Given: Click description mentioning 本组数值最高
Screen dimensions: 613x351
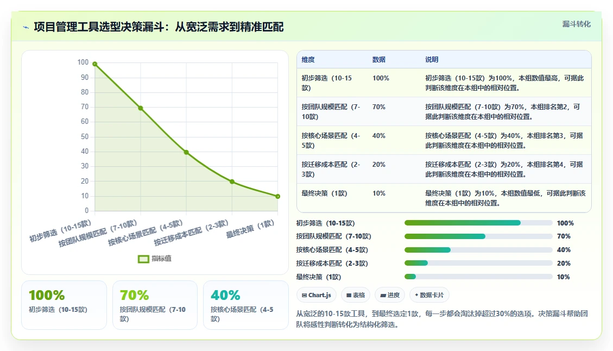Looking at the screenshot, I should pyautogui.click(x=505, y=83).
